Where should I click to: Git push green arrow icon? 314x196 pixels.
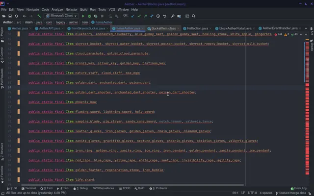point(145,16)
